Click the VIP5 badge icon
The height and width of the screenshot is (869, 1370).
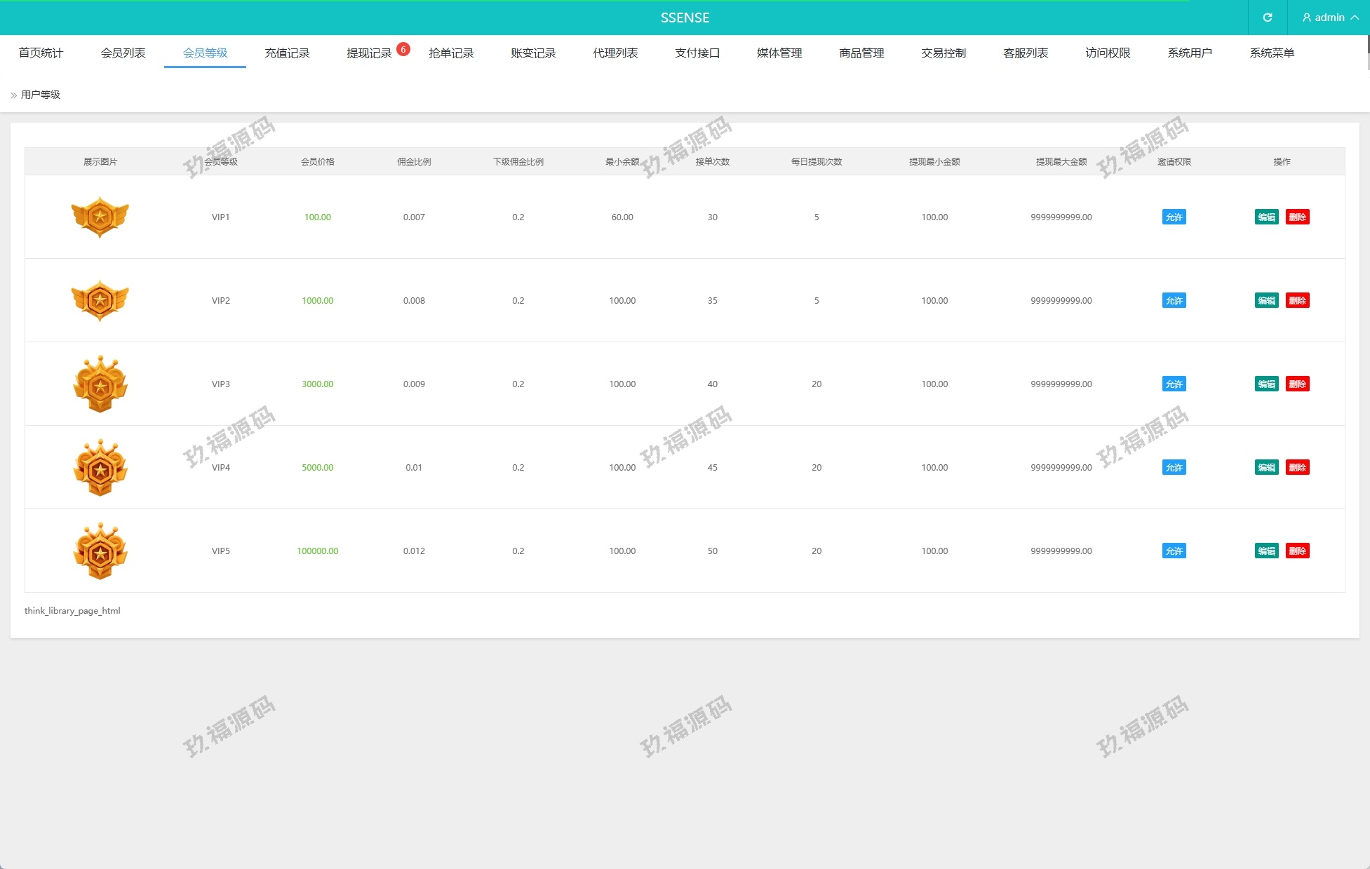point(100,551)
